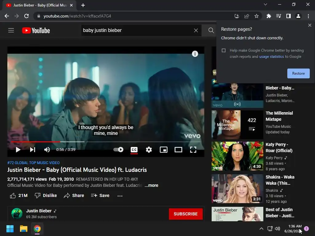The image size is (315, 236).
Task: Open tab search dropdown chevron
Action: [x=265, y=4]
